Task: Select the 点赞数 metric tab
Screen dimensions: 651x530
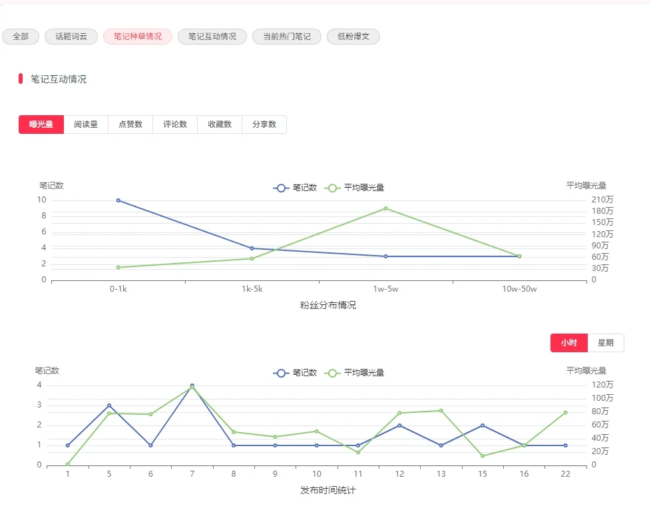Action: (130, 124)
